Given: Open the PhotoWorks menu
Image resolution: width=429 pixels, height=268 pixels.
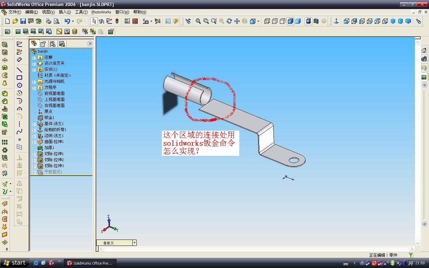Looking at the screenshot, I should pyautogui.click(x=101, y=12).
